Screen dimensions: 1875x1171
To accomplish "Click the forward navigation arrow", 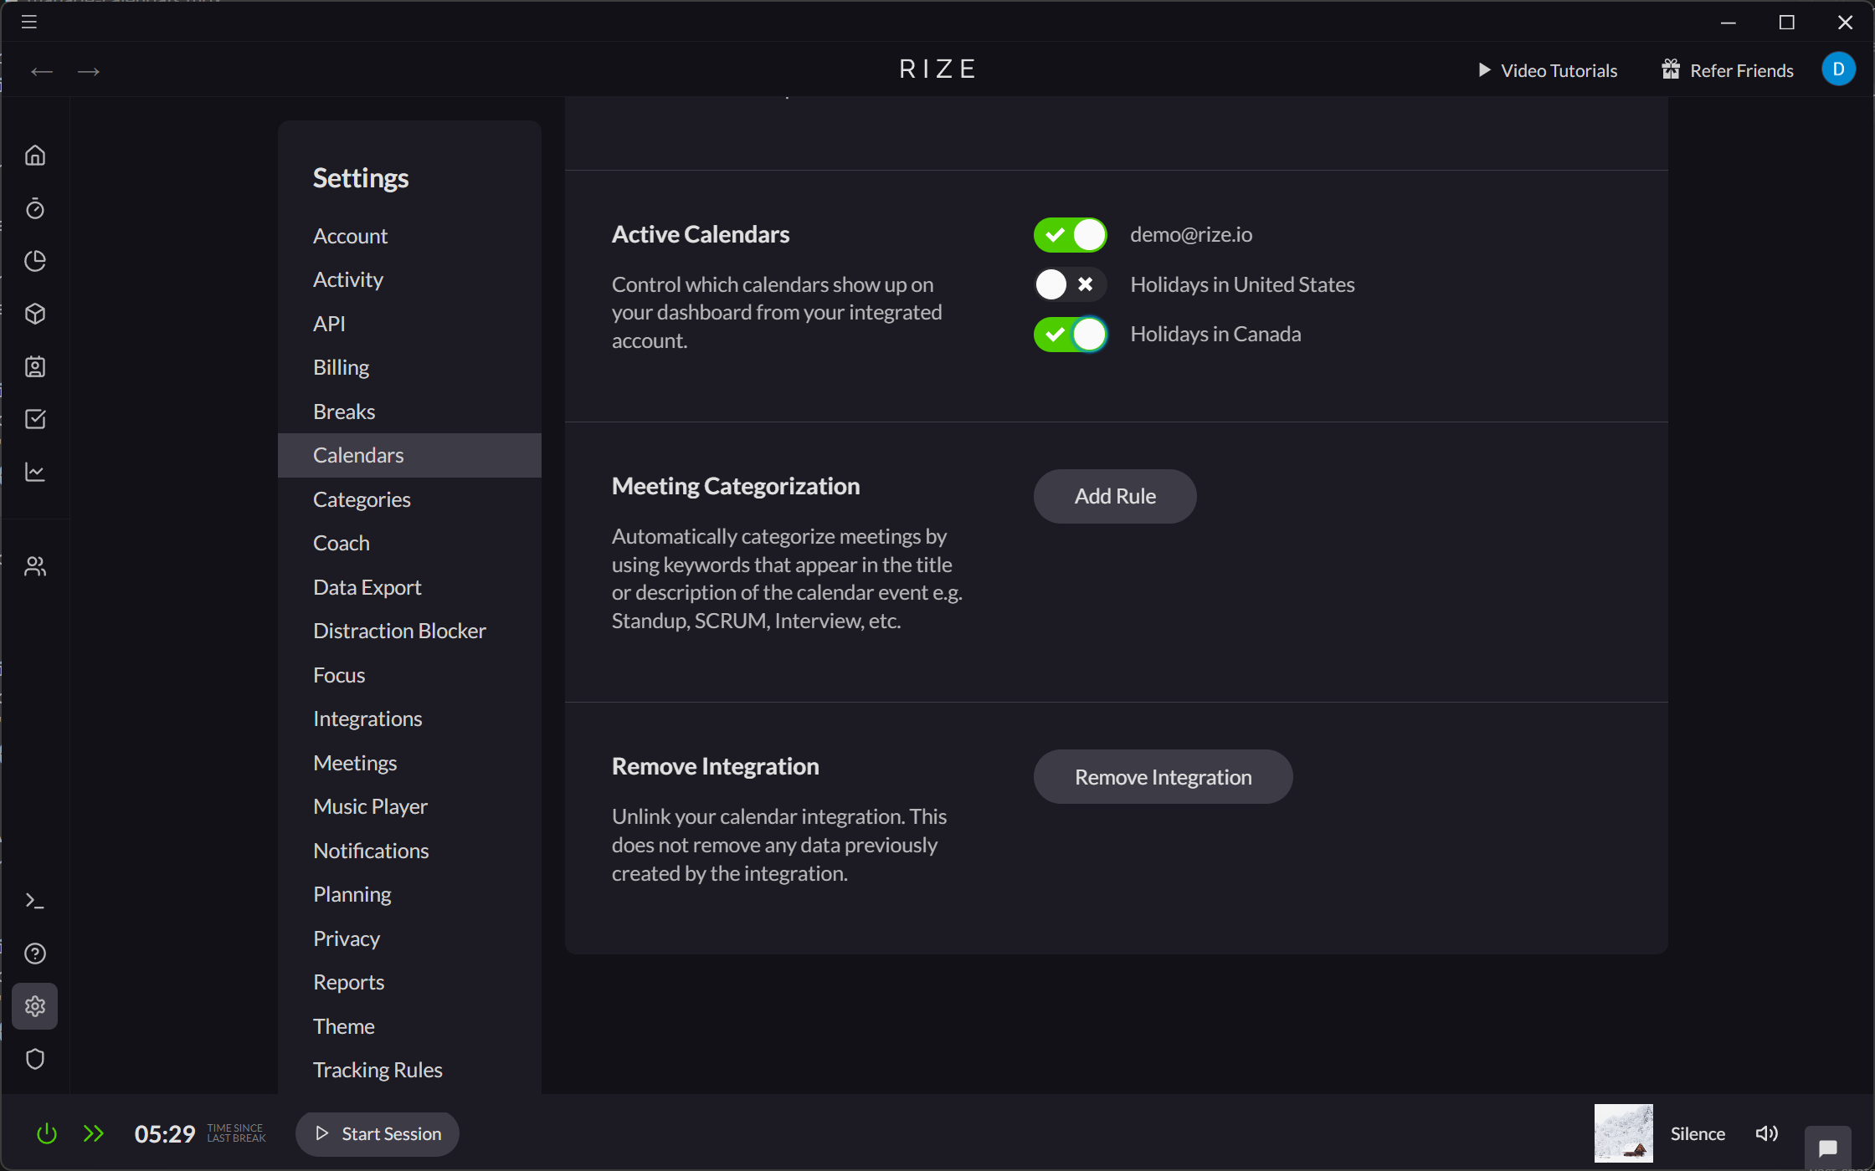I will click(88, 71).
